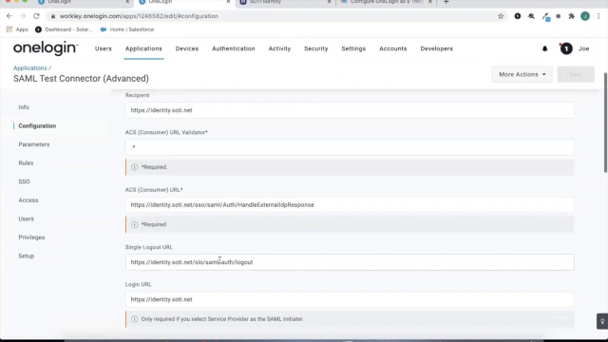Bookmark this page with the star icon
Image resolution: width=608 pixels, height=342 pixels.
pyautogui.click(x=501, y=16)
